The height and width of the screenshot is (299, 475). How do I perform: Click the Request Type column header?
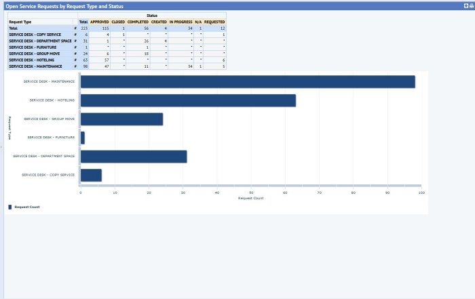tap(20, 22)
